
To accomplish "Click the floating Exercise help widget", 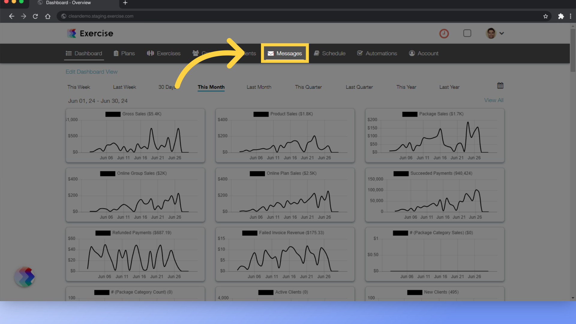I will click(x=25, y=277).
